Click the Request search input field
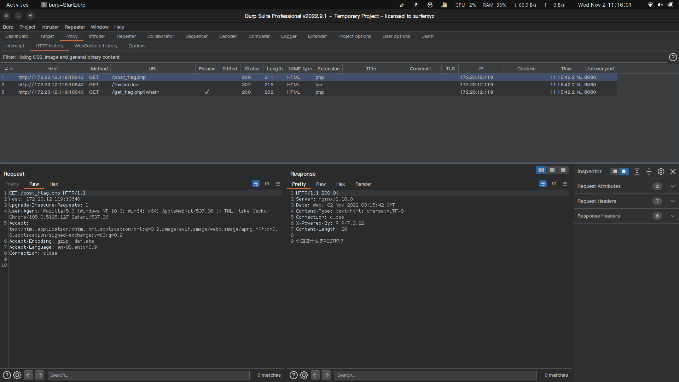The width and height of the screenshot is (679, 382). [149, 375]
